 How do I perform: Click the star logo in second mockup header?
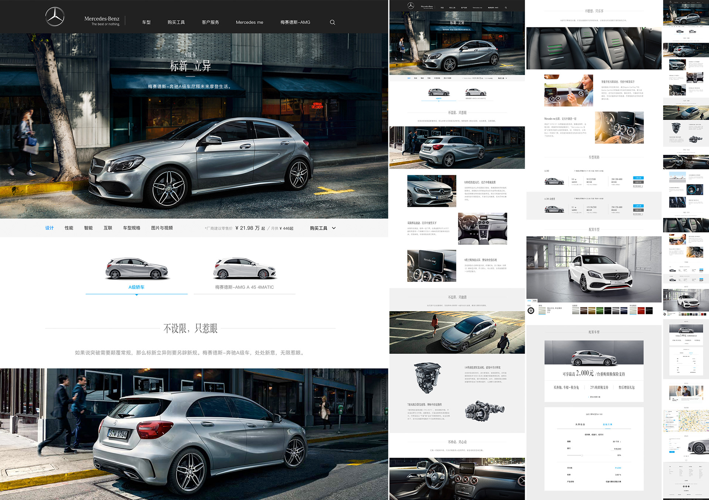[411, 6]
